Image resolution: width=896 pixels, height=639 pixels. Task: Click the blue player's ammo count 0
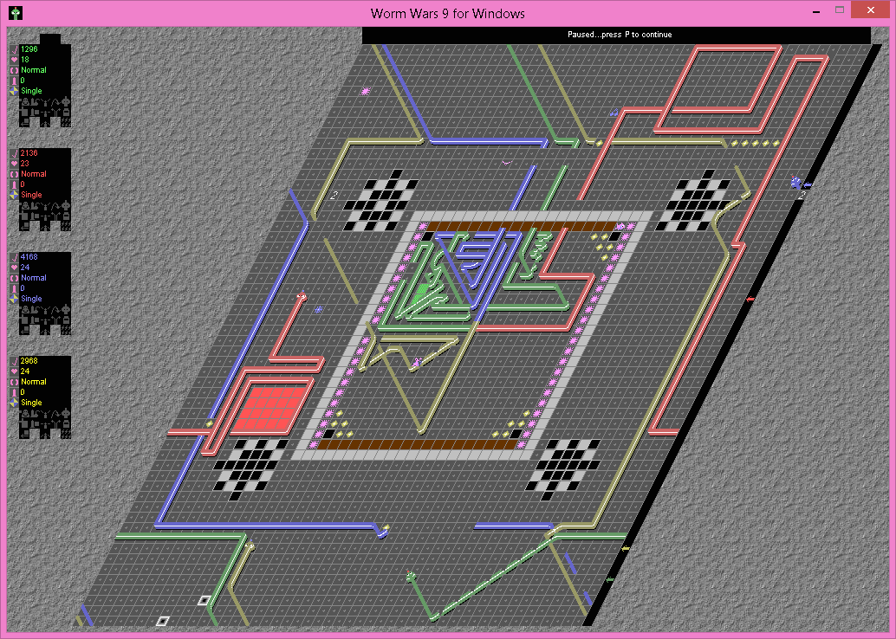pyautogui.click(x=23, y=288)
